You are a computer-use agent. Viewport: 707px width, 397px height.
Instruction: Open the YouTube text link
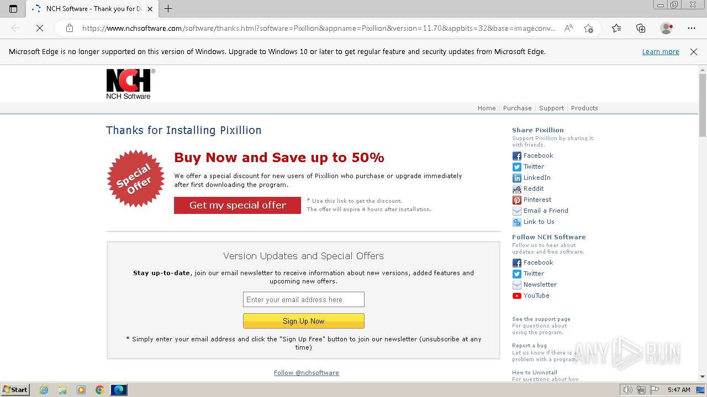point(536,296)
